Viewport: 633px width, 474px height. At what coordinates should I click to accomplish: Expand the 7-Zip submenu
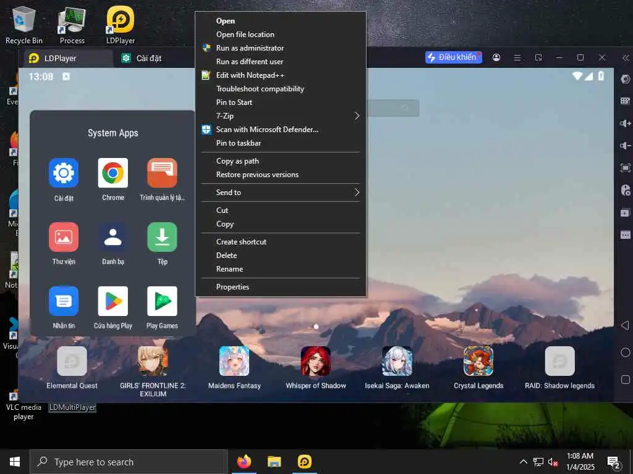click(281, 116)
